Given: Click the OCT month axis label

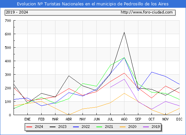Looking at the screenshot, I should coord(152,119).
